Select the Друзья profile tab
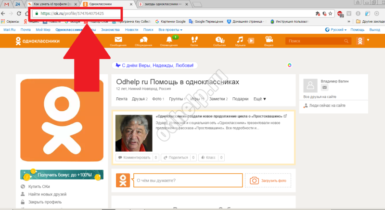This screenshot has height=210, width=385. [140, 99]
